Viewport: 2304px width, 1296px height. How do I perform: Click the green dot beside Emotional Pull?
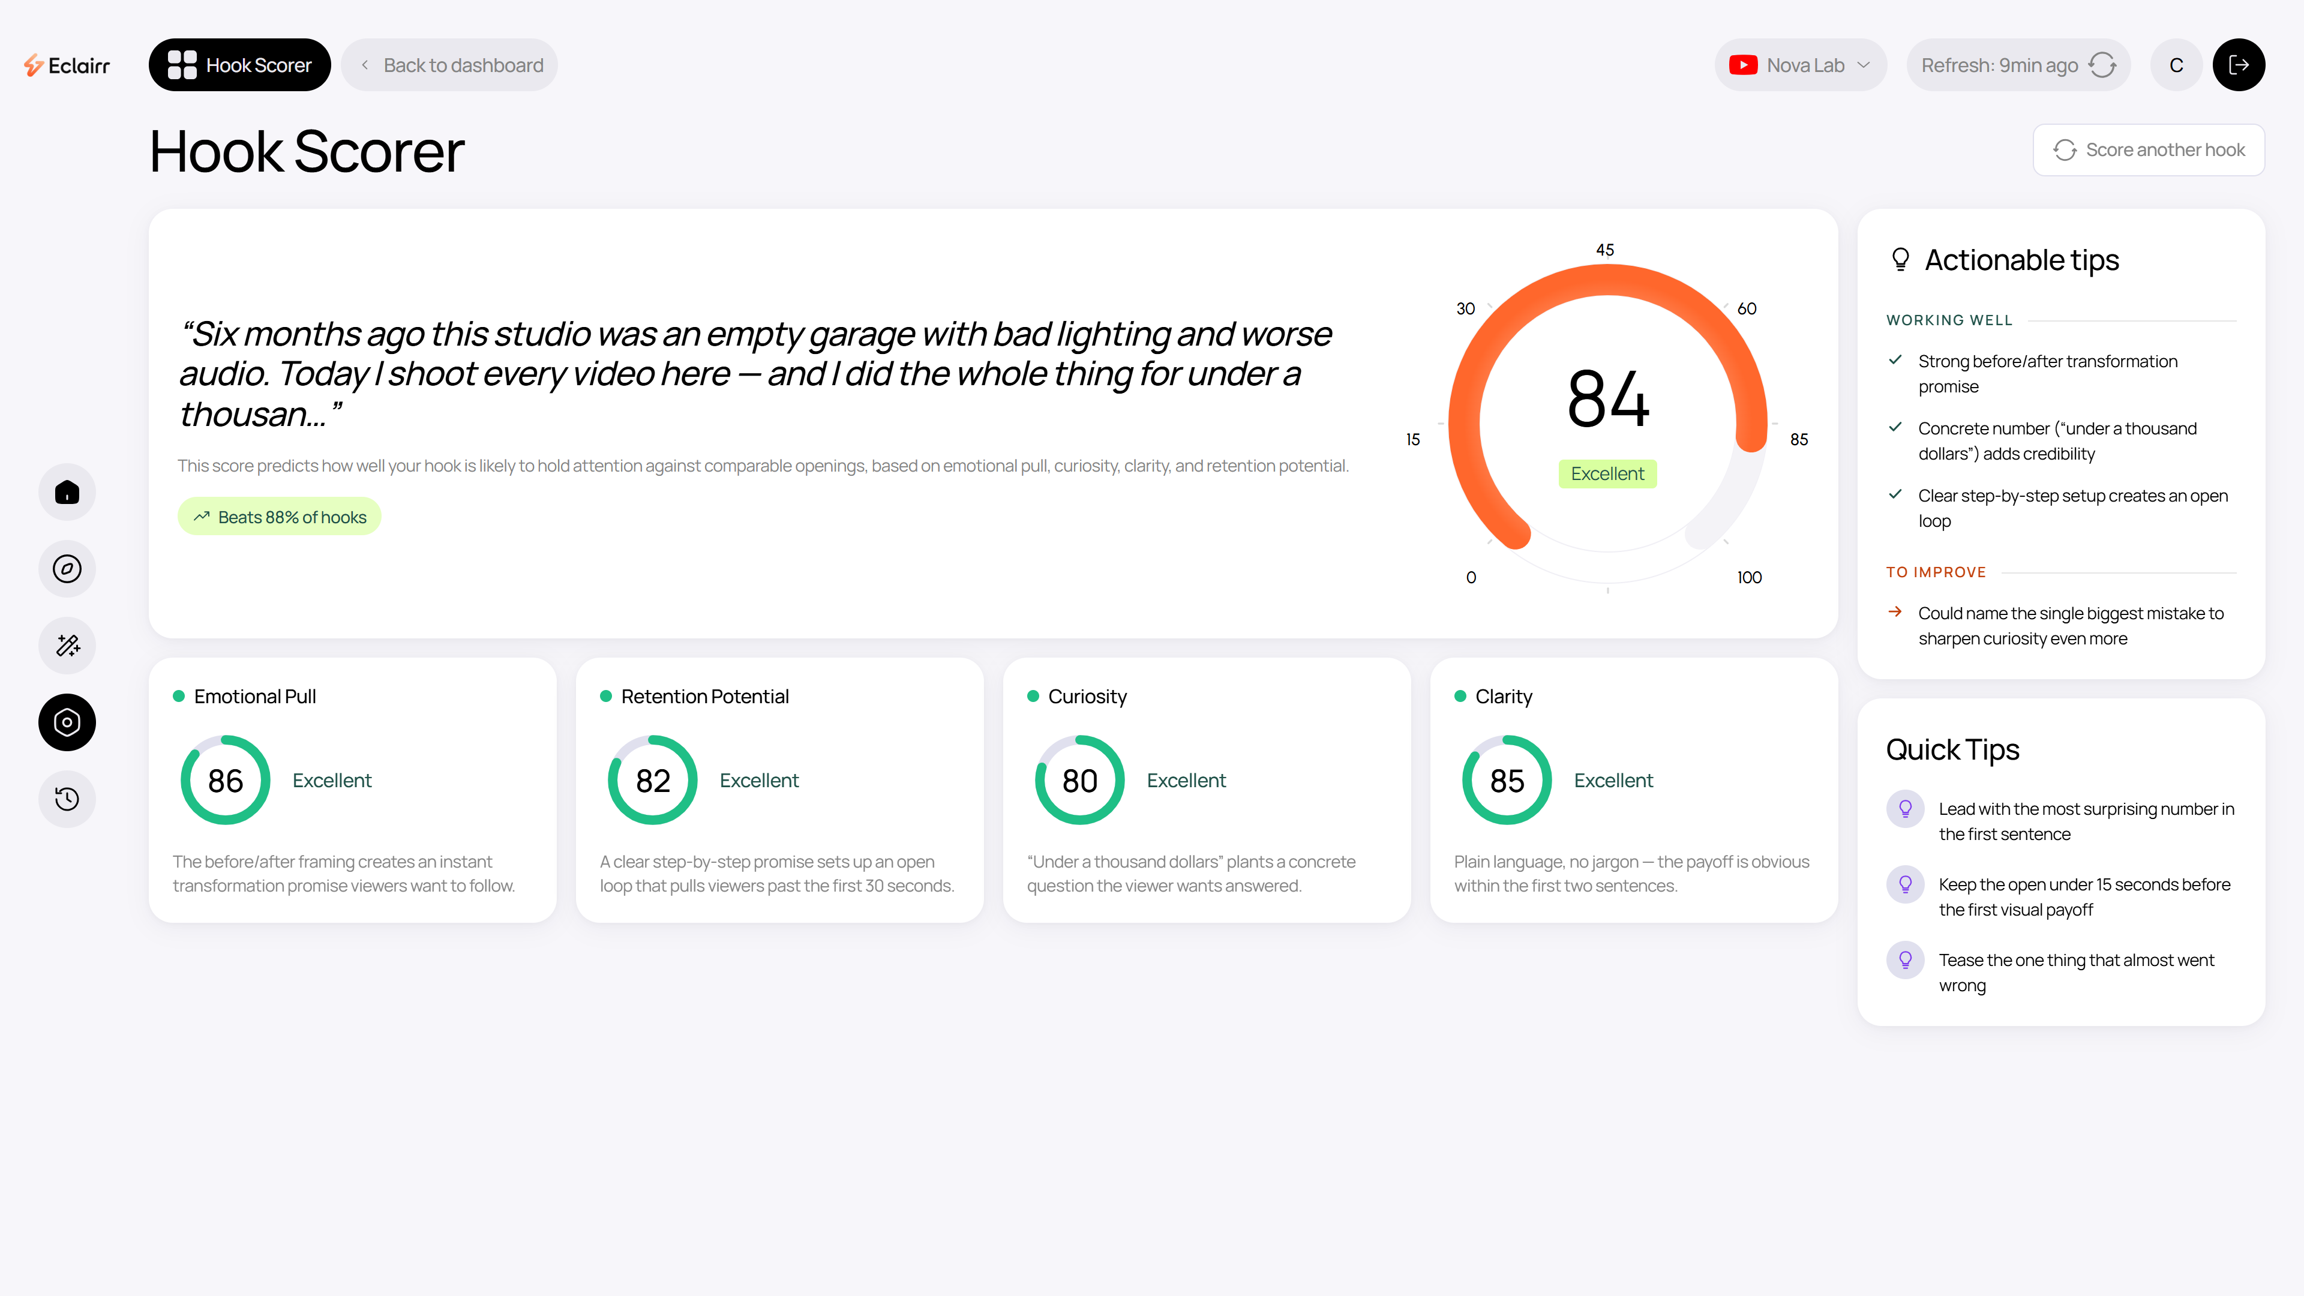179,696
